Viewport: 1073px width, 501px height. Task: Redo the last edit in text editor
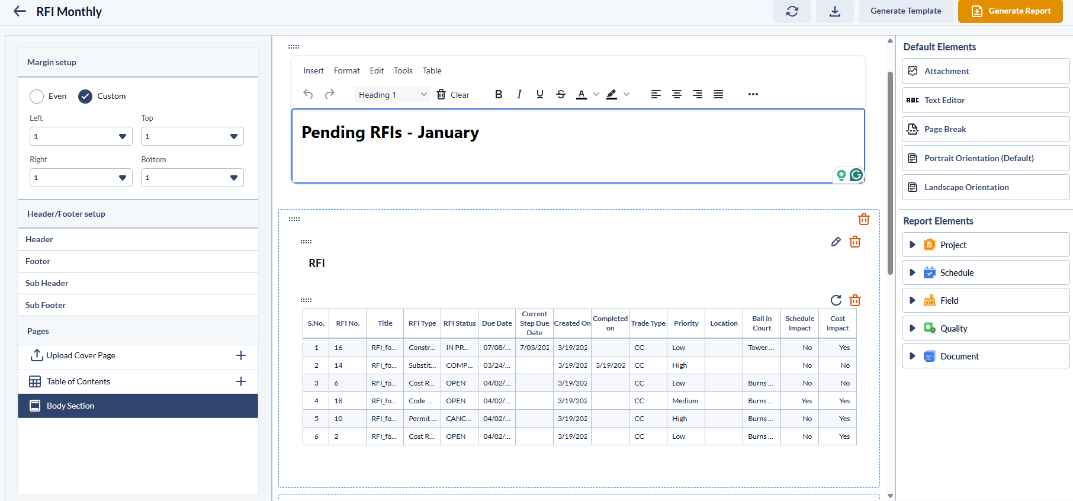pyautogui.click(x=330, y=94)
